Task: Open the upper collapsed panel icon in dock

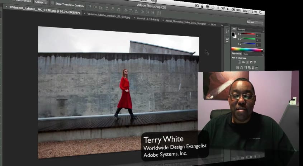Action: tap(227, 31)
